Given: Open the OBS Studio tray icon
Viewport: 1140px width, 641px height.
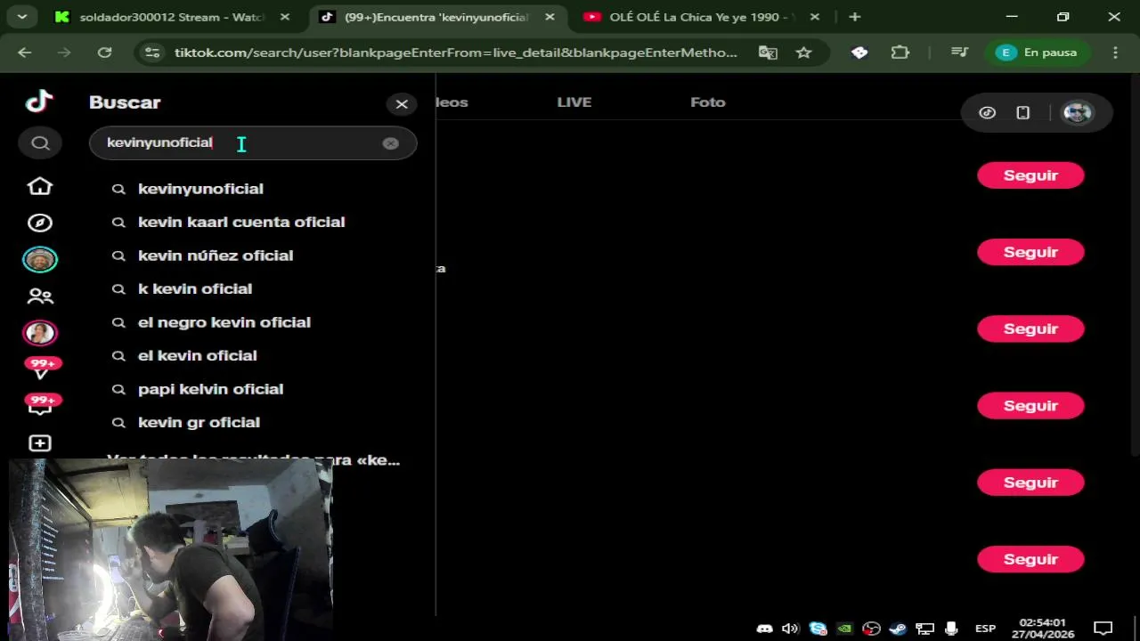Looking at the screenshot, I should pyautogui.click(x=871, y=629).
